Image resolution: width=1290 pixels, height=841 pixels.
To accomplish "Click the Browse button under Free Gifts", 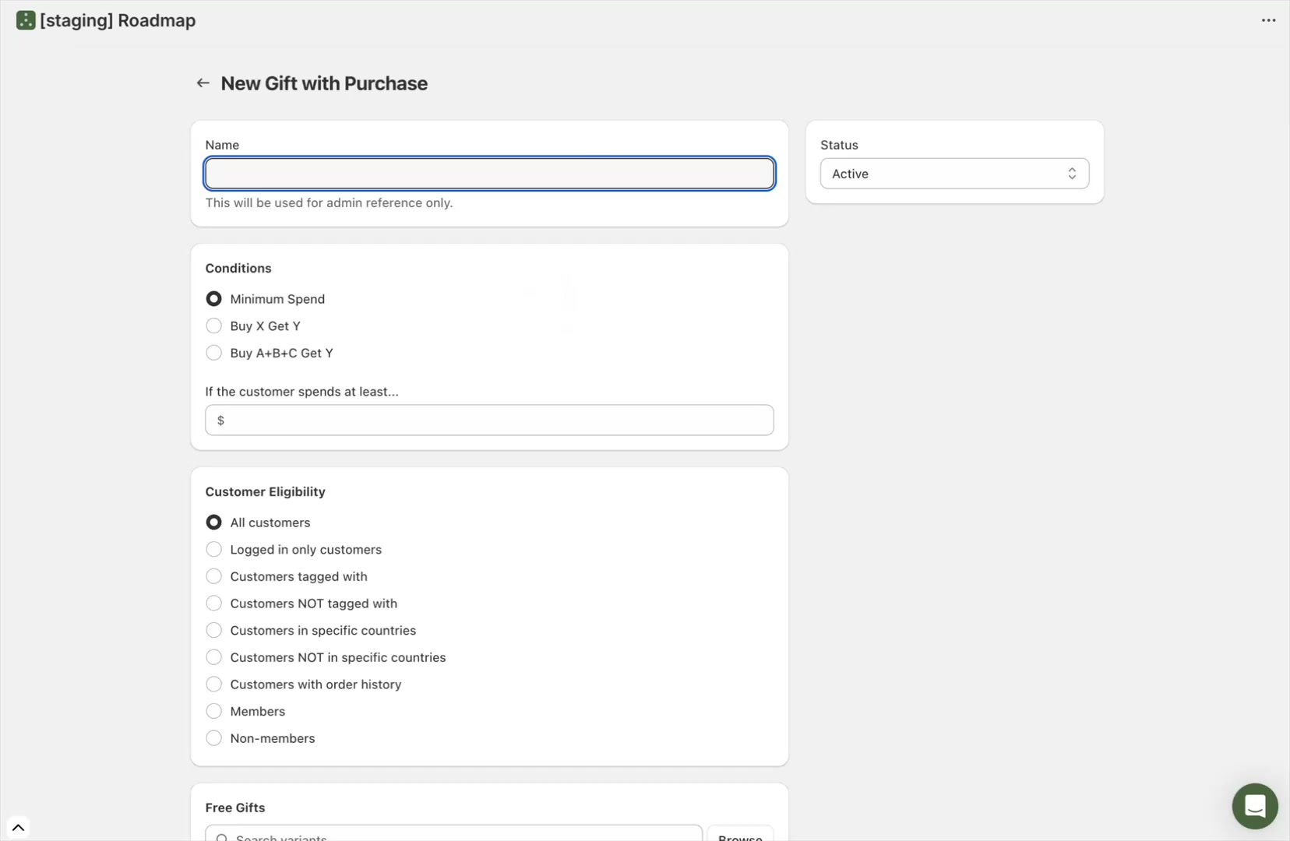I will [740, 837].
